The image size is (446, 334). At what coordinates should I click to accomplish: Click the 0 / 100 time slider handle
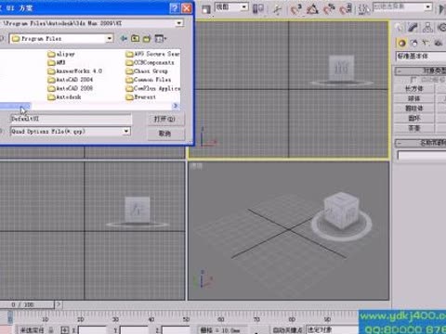(x=27, y=304)
